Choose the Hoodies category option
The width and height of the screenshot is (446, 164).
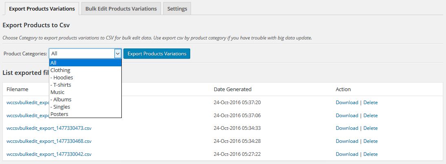pyautogui.click(x=62, y=77)
